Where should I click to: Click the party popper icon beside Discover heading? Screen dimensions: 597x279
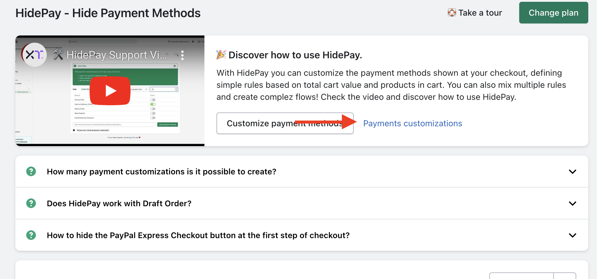pos(221,55)
